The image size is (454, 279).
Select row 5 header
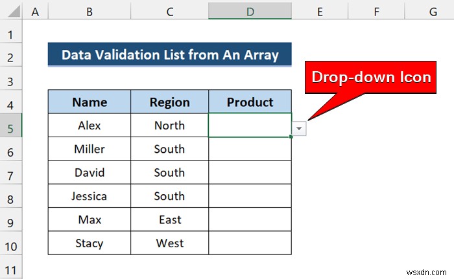tap(11, 125)
